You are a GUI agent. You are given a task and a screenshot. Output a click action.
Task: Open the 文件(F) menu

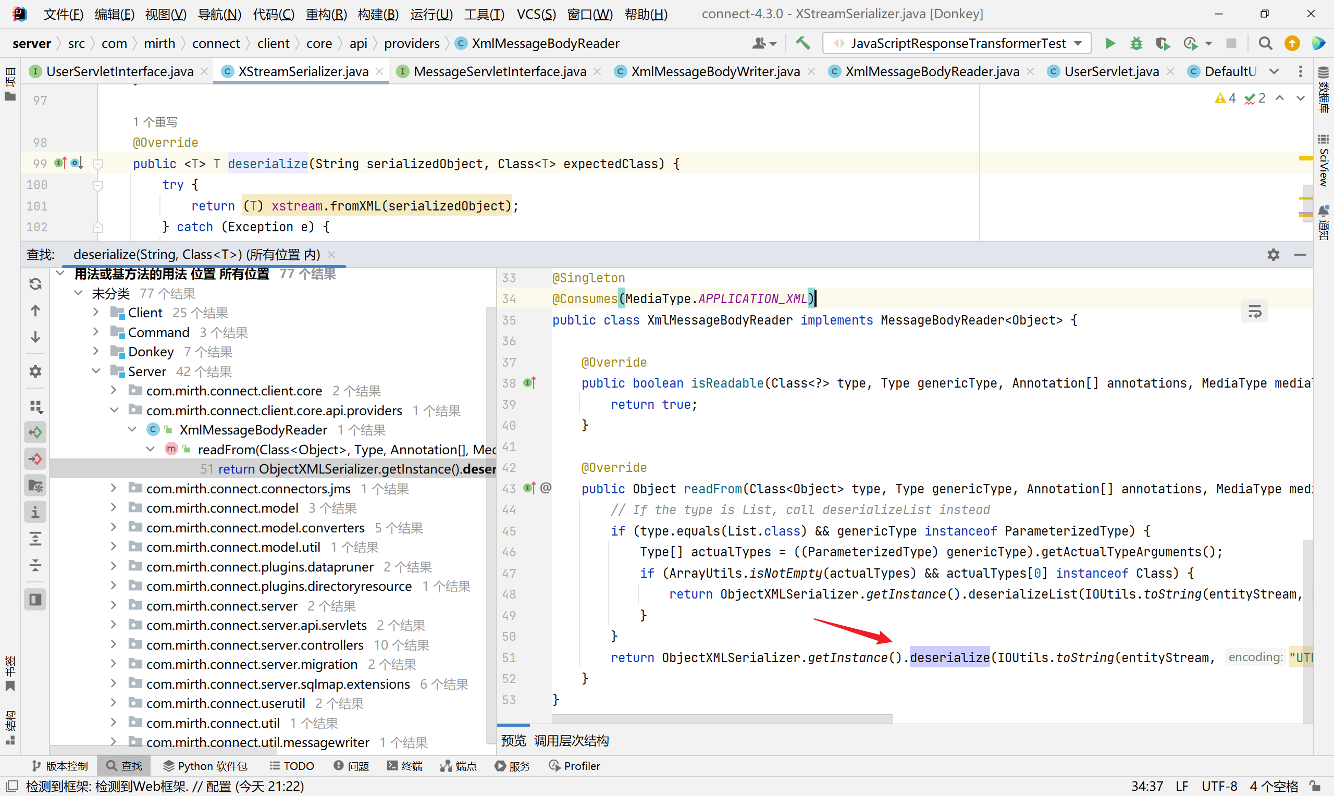[63, 14]
